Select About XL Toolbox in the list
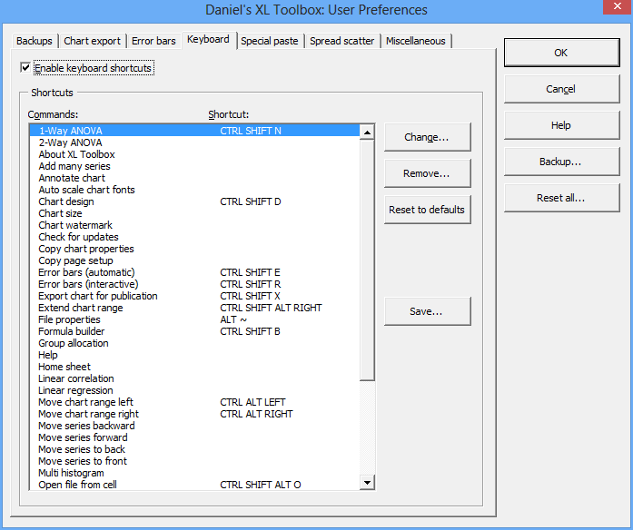Screen dimensions: 633x530 point(194,154)
